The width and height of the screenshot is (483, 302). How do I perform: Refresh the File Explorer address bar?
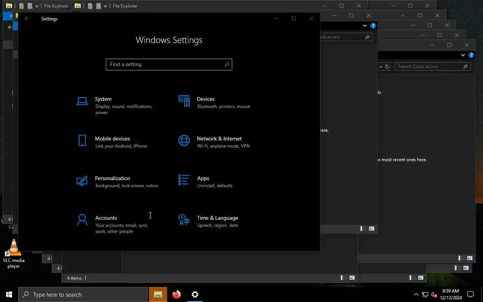tap(387, 66)
